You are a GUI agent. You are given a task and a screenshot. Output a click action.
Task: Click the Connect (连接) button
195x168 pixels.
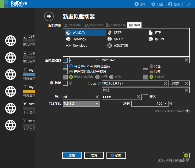click(x=72, y=155)
